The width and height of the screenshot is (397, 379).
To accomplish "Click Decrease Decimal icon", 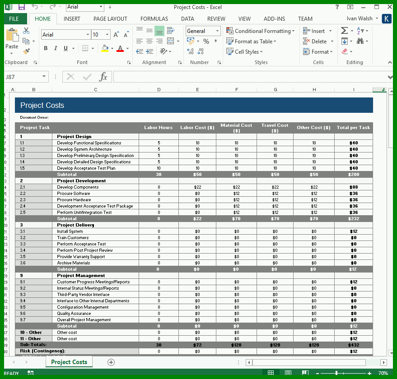I will [x=200, y=51].
